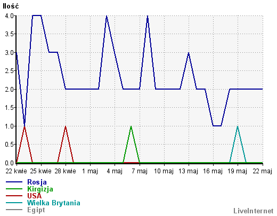Click the red USA peak at 28 kwie

(x=66, y=126)
